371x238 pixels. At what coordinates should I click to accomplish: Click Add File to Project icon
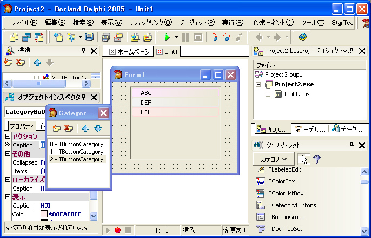tap(135, 37)
